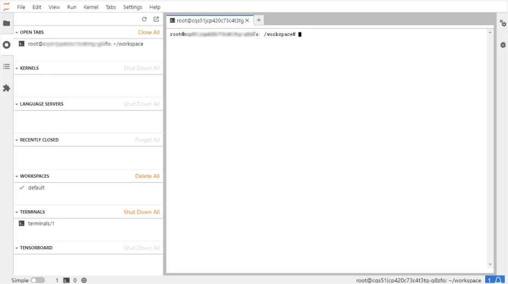Image resolution: width=508 pixels, height=284 pixels.
Task: Open the File menu
Action: (21, 7)
